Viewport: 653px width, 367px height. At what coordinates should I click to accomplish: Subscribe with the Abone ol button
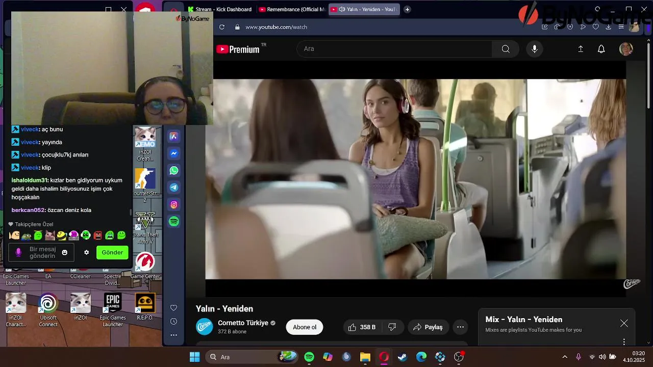[x=305, y=327]
